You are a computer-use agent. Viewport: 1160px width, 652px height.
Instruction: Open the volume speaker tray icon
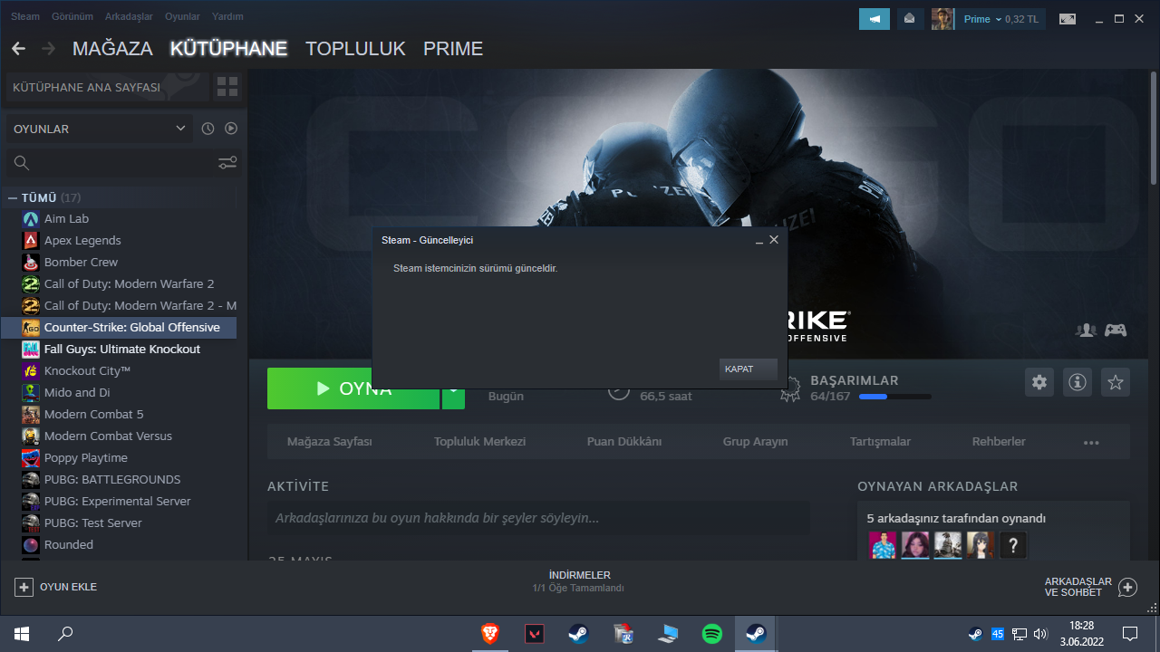coord(1040,634)
